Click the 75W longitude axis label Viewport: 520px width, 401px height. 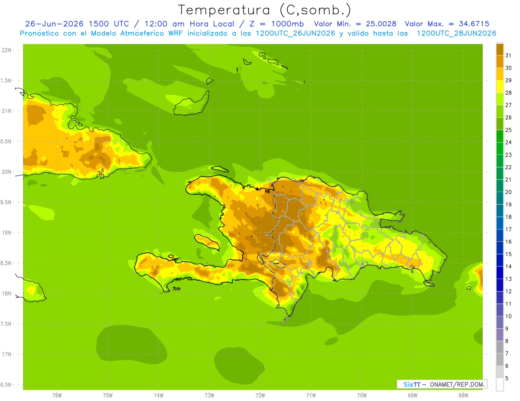108,395
